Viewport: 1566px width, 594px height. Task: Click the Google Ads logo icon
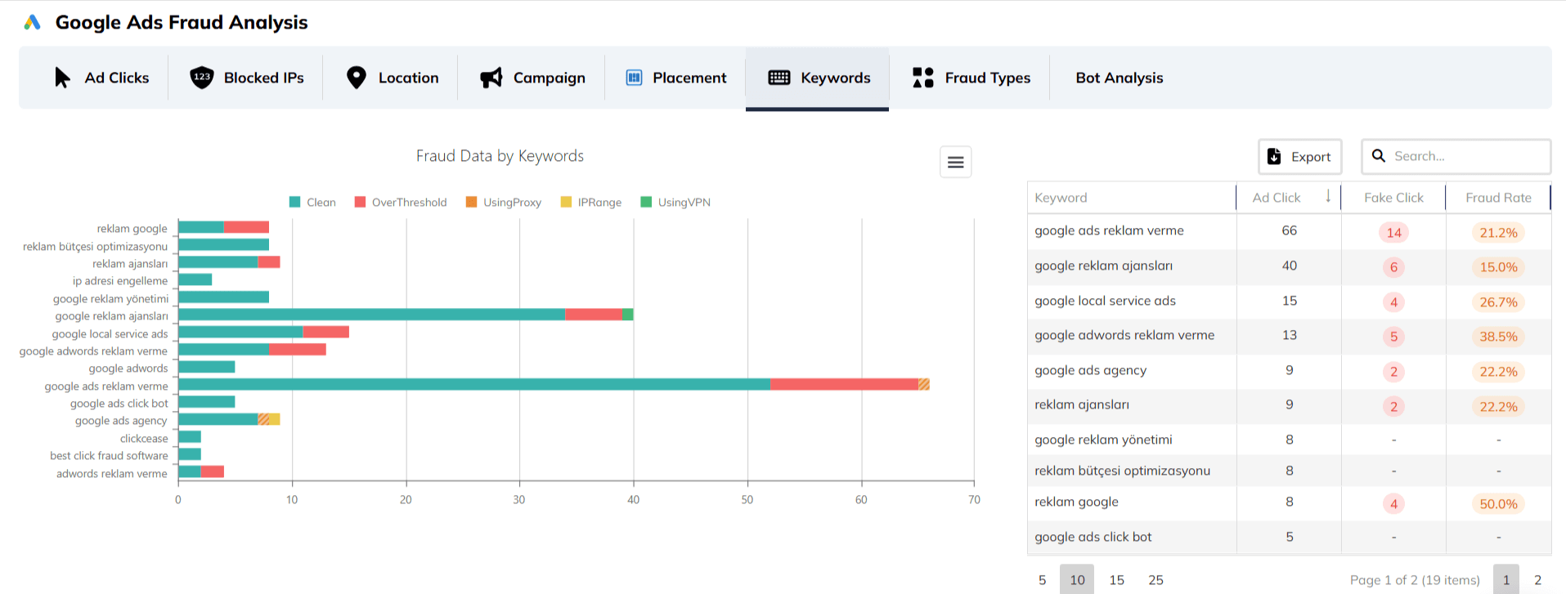33,23
